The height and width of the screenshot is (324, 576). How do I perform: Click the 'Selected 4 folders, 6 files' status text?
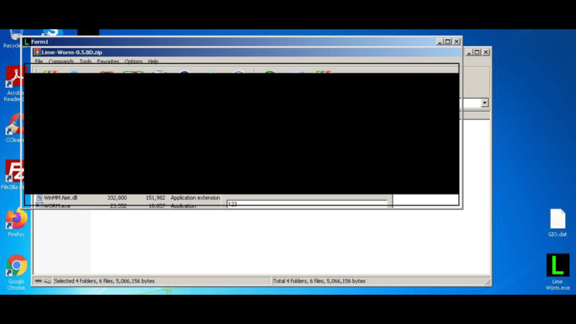click(x=104, y=281)
